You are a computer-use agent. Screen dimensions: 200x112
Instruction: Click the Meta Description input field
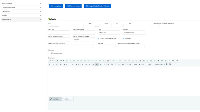click(84, 33)
